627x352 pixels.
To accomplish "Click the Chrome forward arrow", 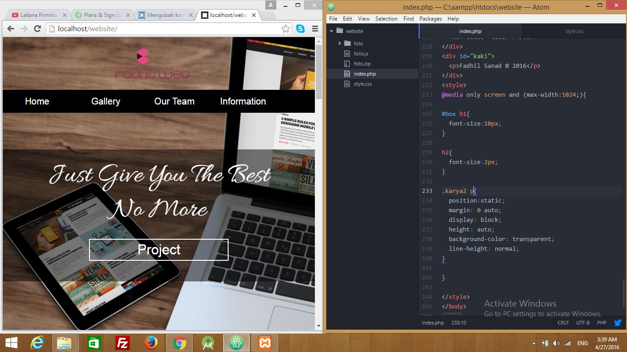I will (x=24, y=29).
